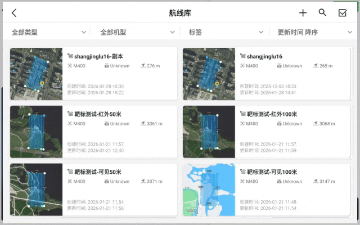
Task: Select the 靶标测试-红外50米 route title
Action: click(x=98, y=114)
